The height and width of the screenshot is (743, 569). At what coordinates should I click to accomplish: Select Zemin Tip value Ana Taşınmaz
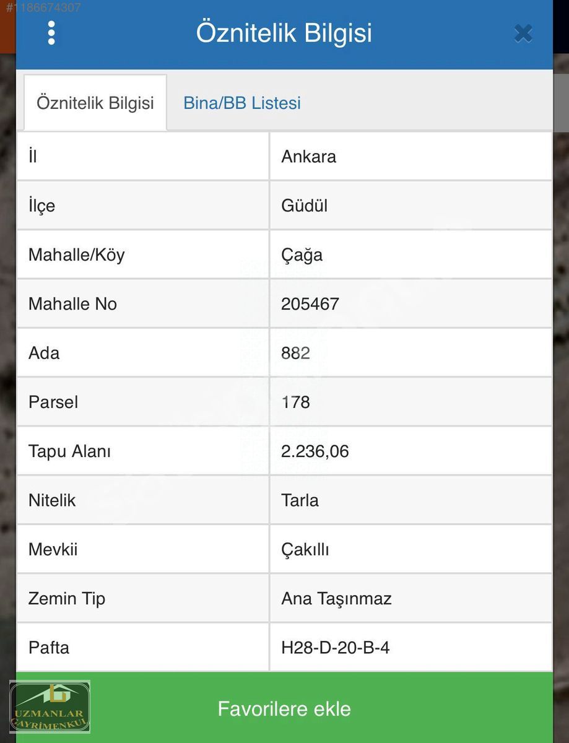tap(337, 599)
